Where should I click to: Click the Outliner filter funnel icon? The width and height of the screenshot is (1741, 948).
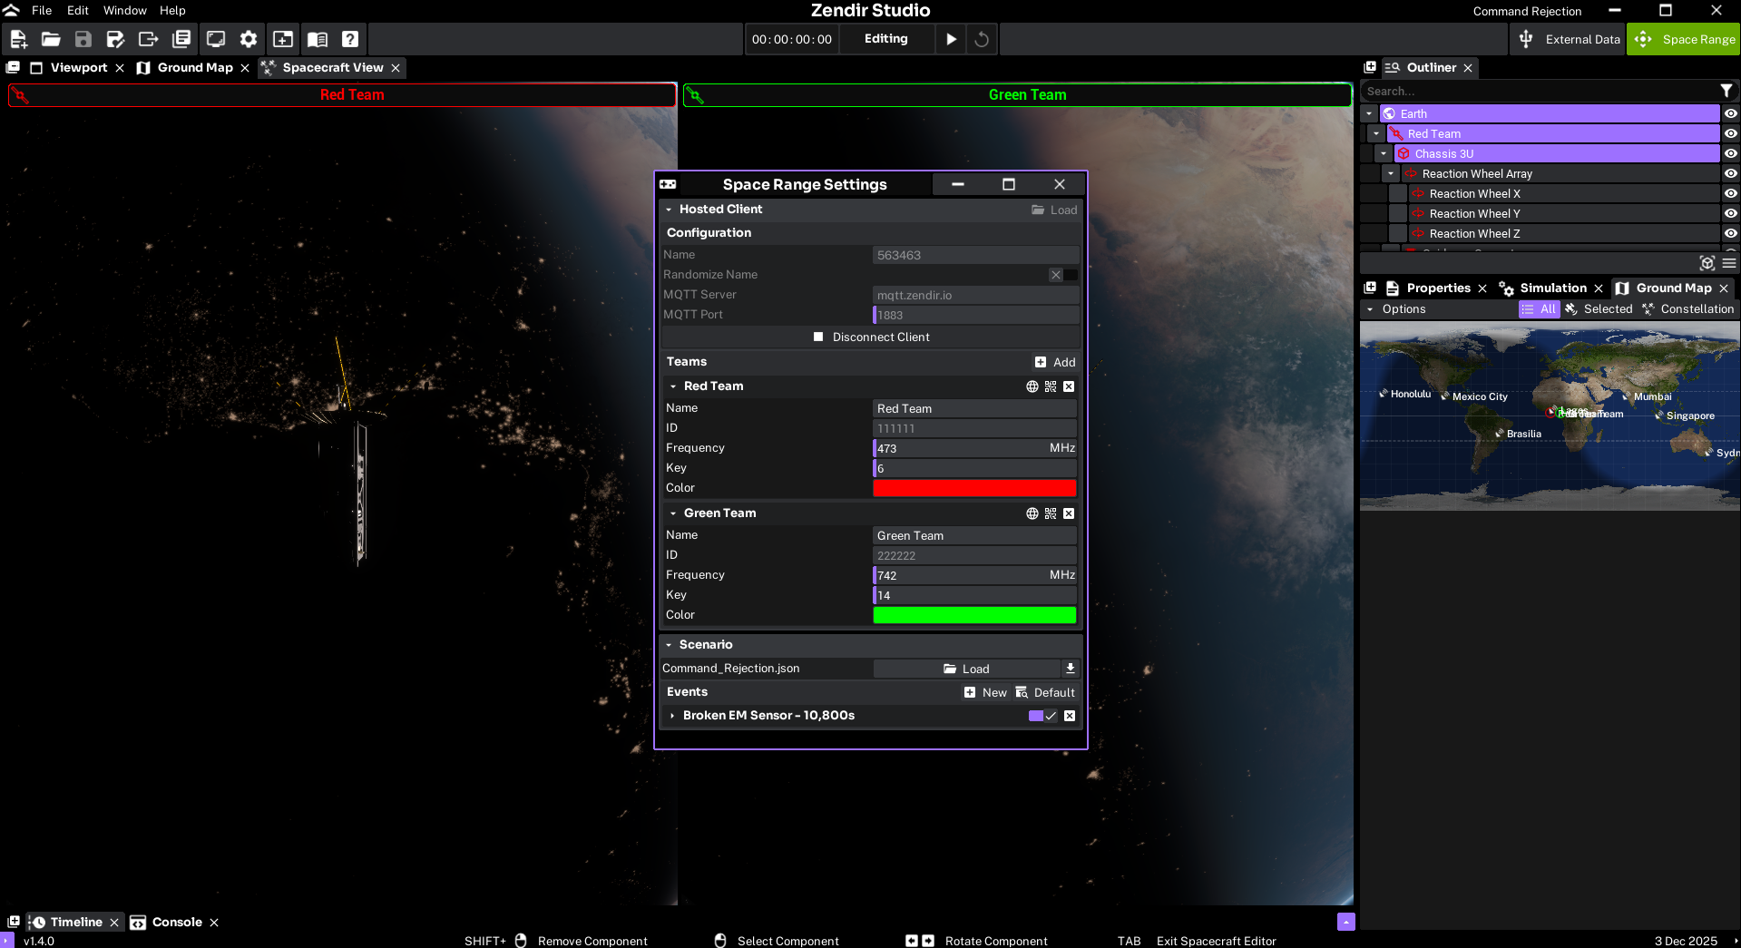(x=1726, y=91)
